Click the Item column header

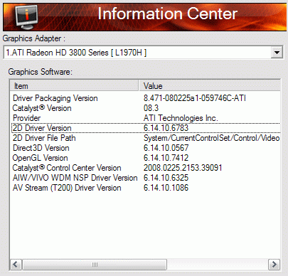tap(74, 86)
